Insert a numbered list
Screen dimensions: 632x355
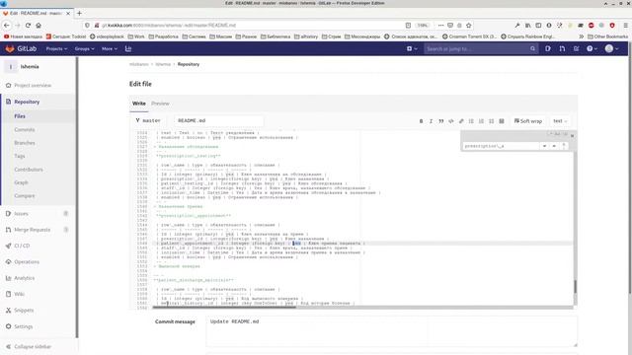pyautogui.click(x=481, y=121)
